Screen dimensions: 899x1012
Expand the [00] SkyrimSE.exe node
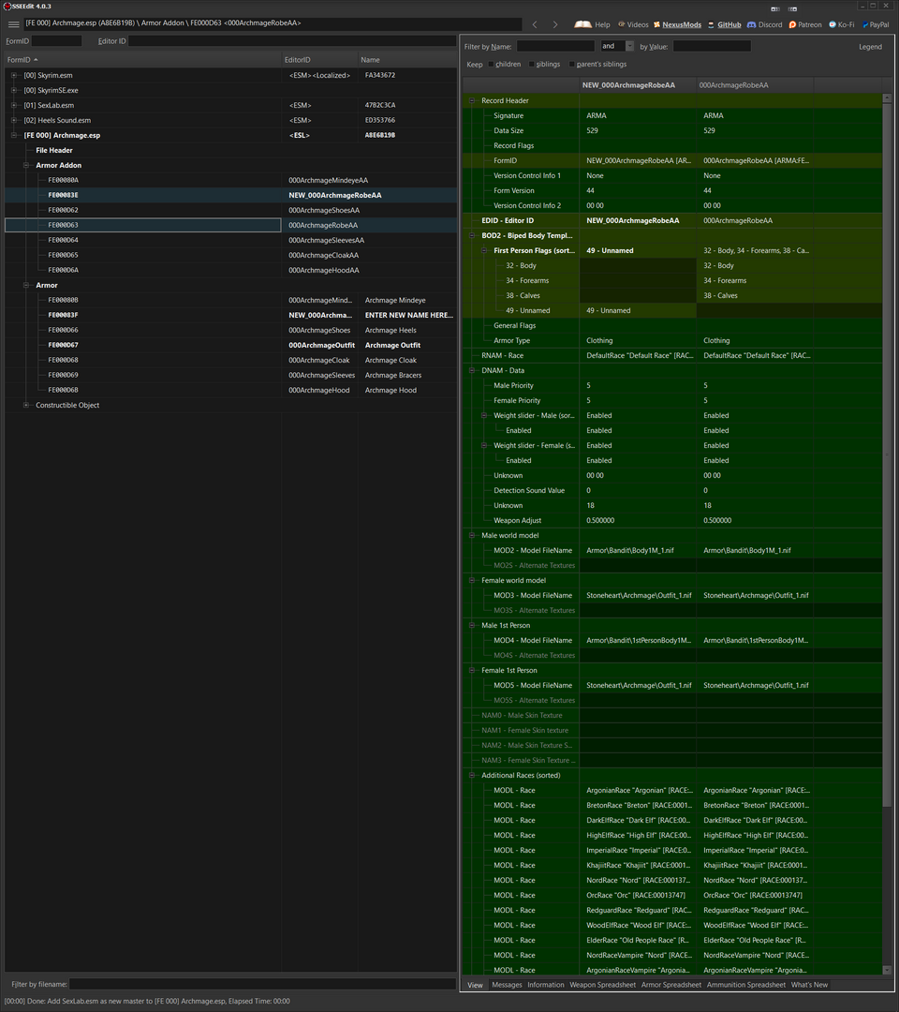click(x=14, y=90)
